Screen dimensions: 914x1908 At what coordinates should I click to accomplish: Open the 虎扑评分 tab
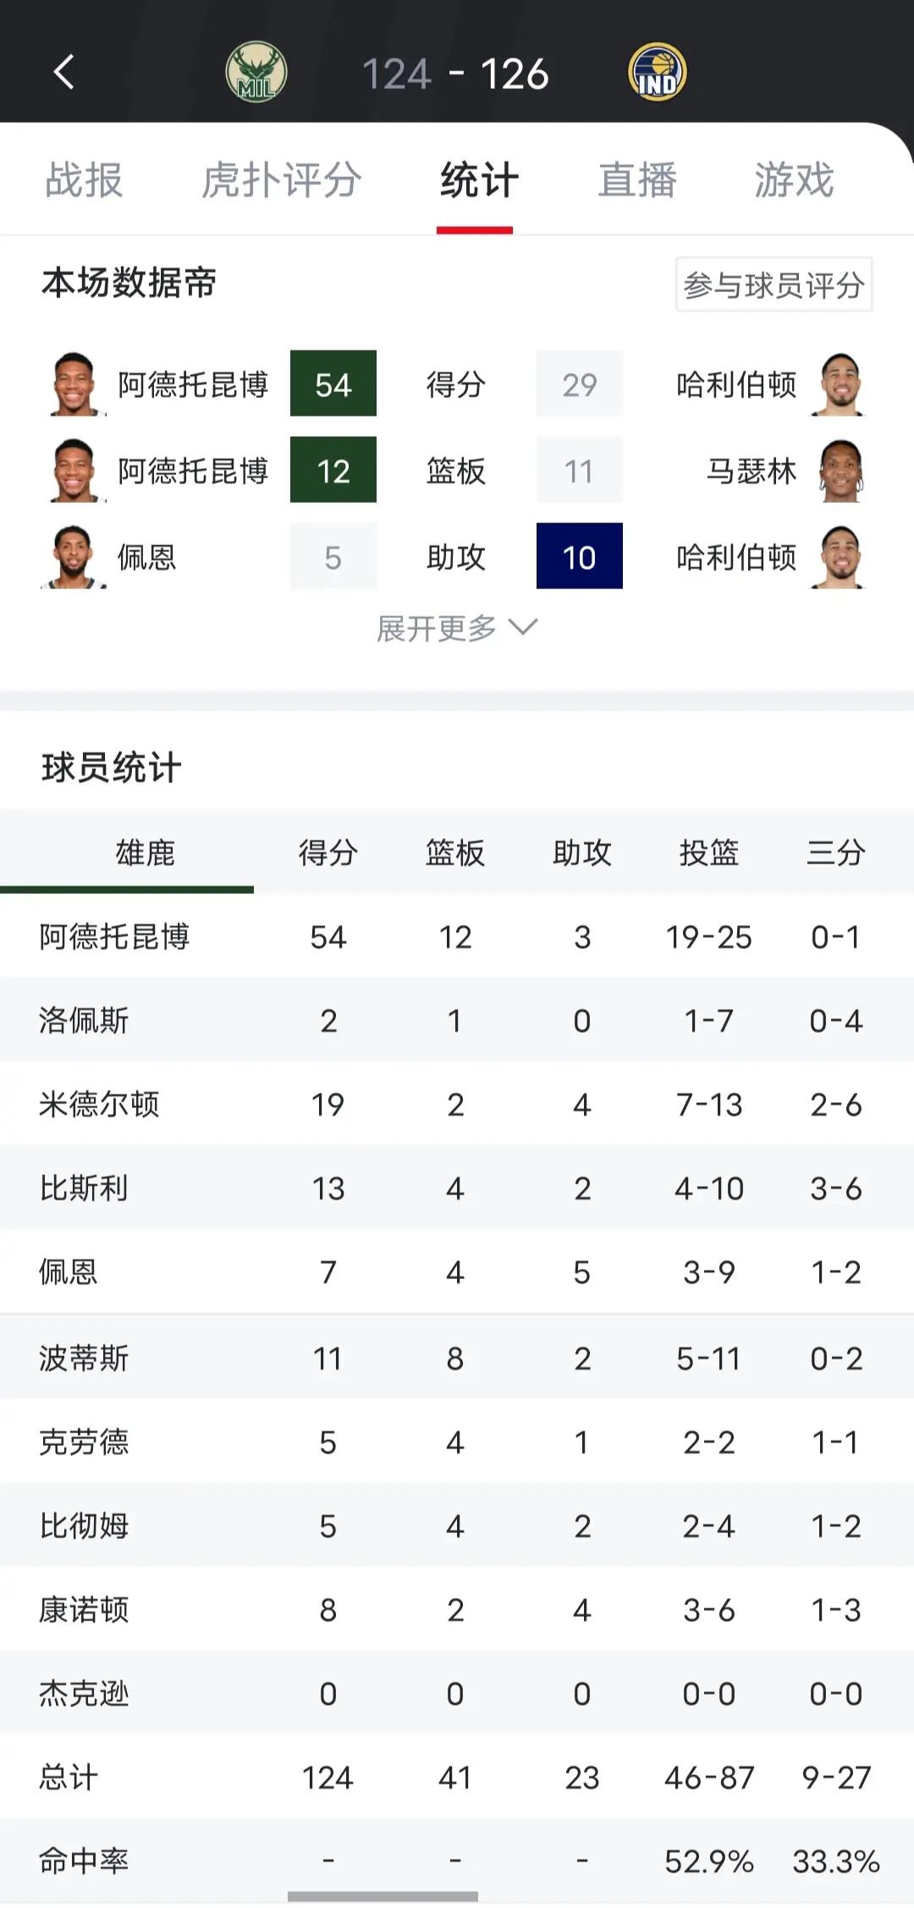pyautogui.click(x=279, y=180)
